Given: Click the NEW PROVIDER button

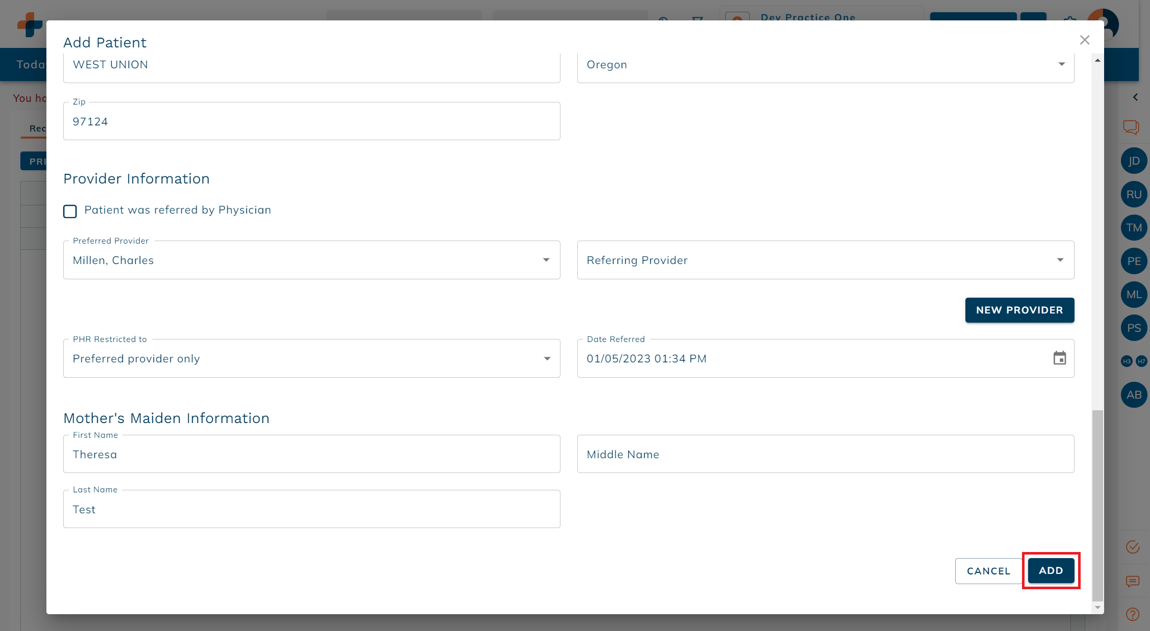Looking at the screenshot, I should pos(1019,310).
